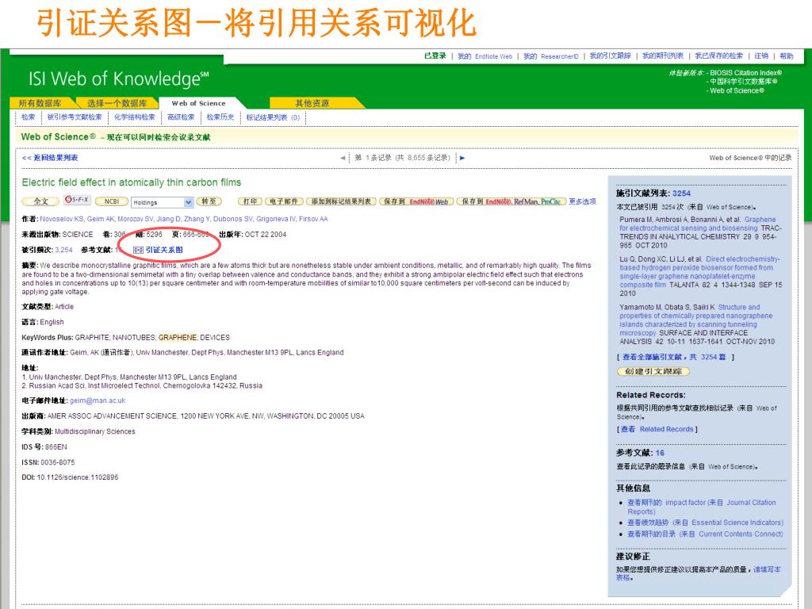Click the 创建引文跟踪 button

click(x=653, y=371)
